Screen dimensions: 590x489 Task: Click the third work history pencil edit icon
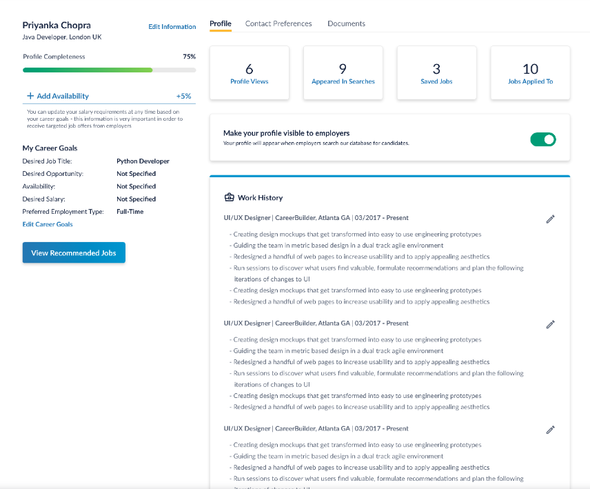(x=550, y=430)
